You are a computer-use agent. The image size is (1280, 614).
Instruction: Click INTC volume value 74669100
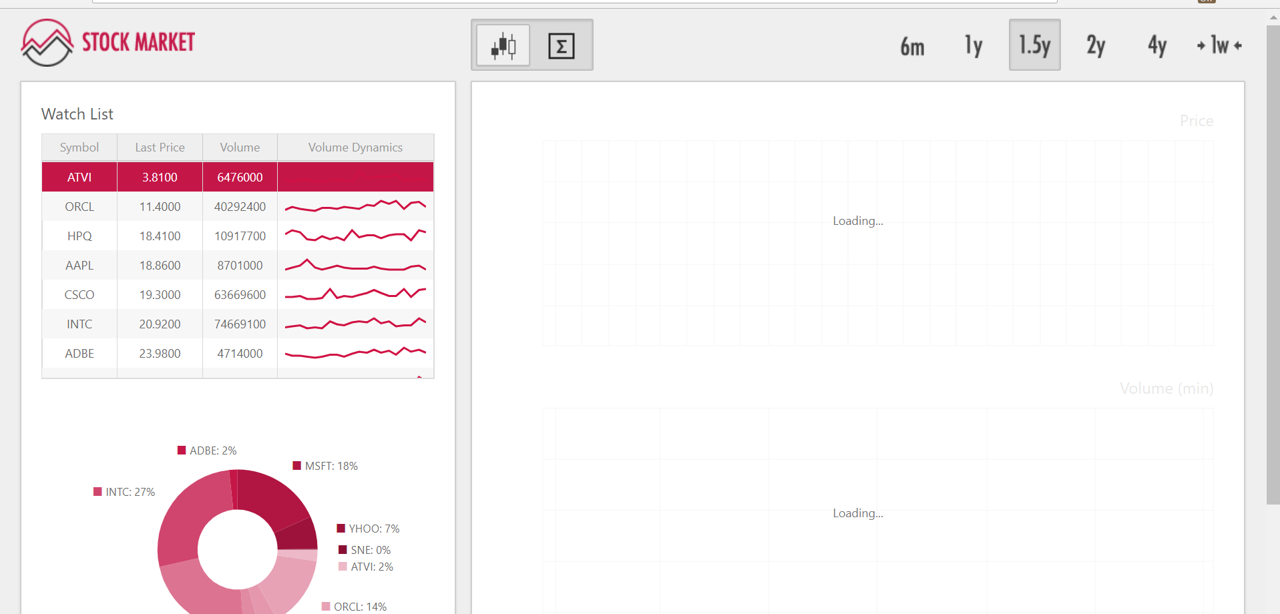point(240,324)
